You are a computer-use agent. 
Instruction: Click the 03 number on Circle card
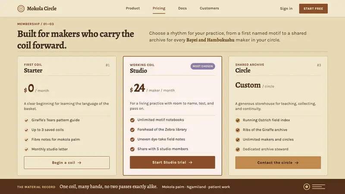point(319,65)
